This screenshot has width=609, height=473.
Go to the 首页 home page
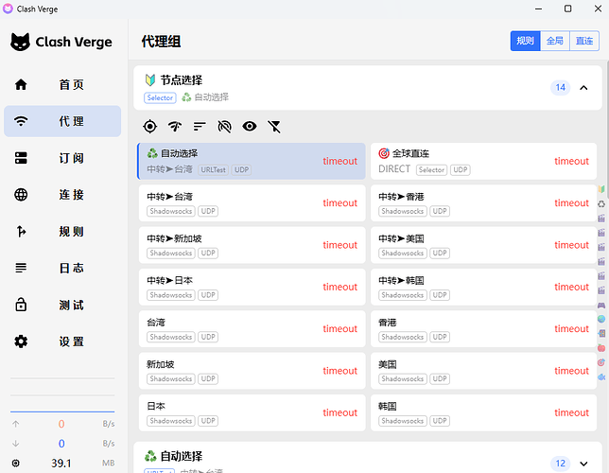coord(62,84)
